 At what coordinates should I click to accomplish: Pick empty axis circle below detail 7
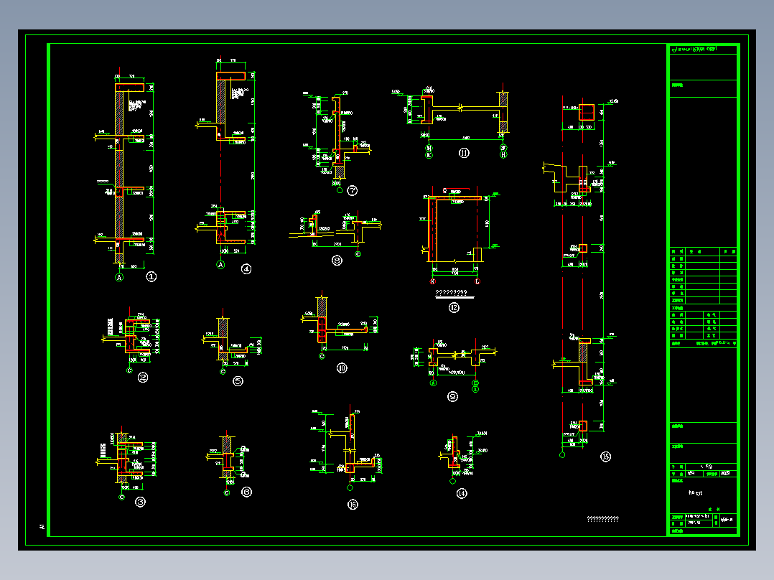(340, 190)
